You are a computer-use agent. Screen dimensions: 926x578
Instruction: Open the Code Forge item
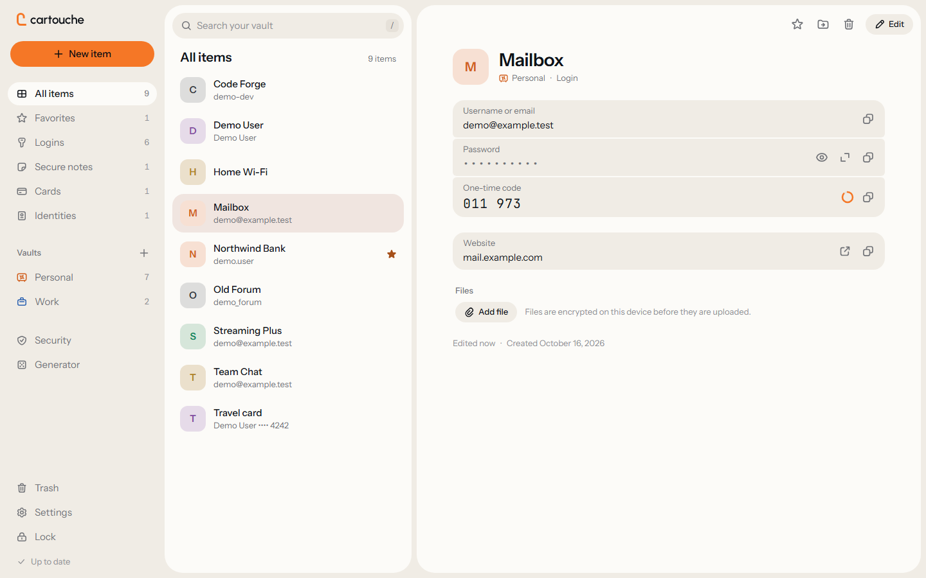click(x=288, y=90)
